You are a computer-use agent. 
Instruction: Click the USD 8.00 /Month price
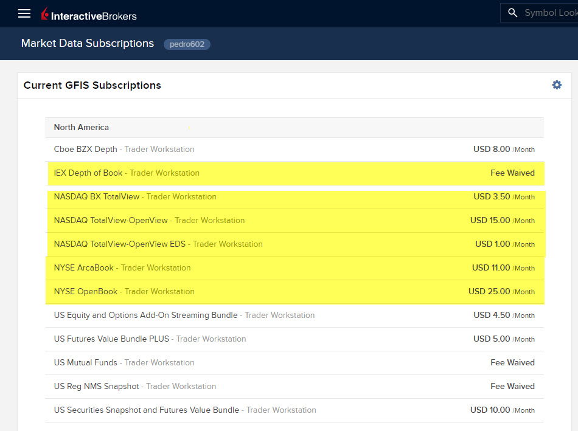click(504, 149)
